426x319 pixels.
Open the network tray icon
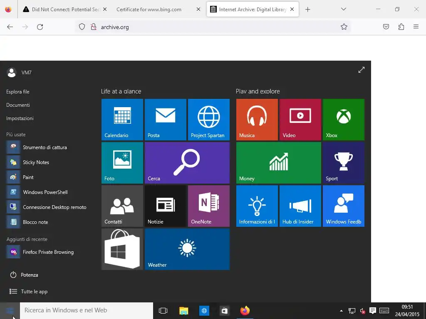352,311
